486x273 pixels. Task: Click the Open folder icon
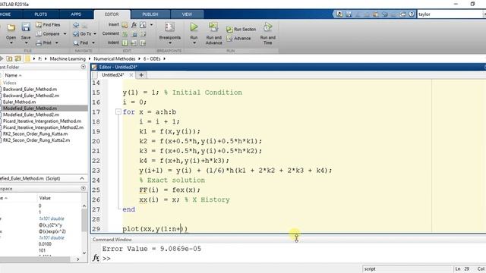click(x=11, y=28)
